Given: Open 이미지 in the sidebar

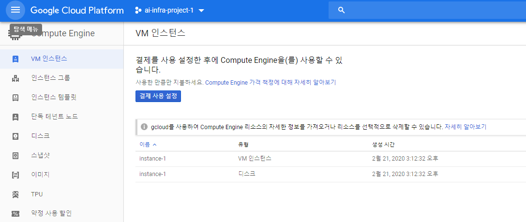Looking at the screenshot, I should click(x=62, y=175).
